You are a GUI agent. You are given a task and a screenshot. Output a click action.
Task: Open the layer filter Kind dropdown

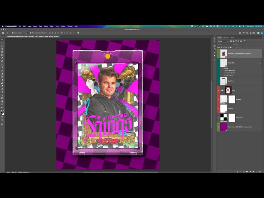[223, 41]
